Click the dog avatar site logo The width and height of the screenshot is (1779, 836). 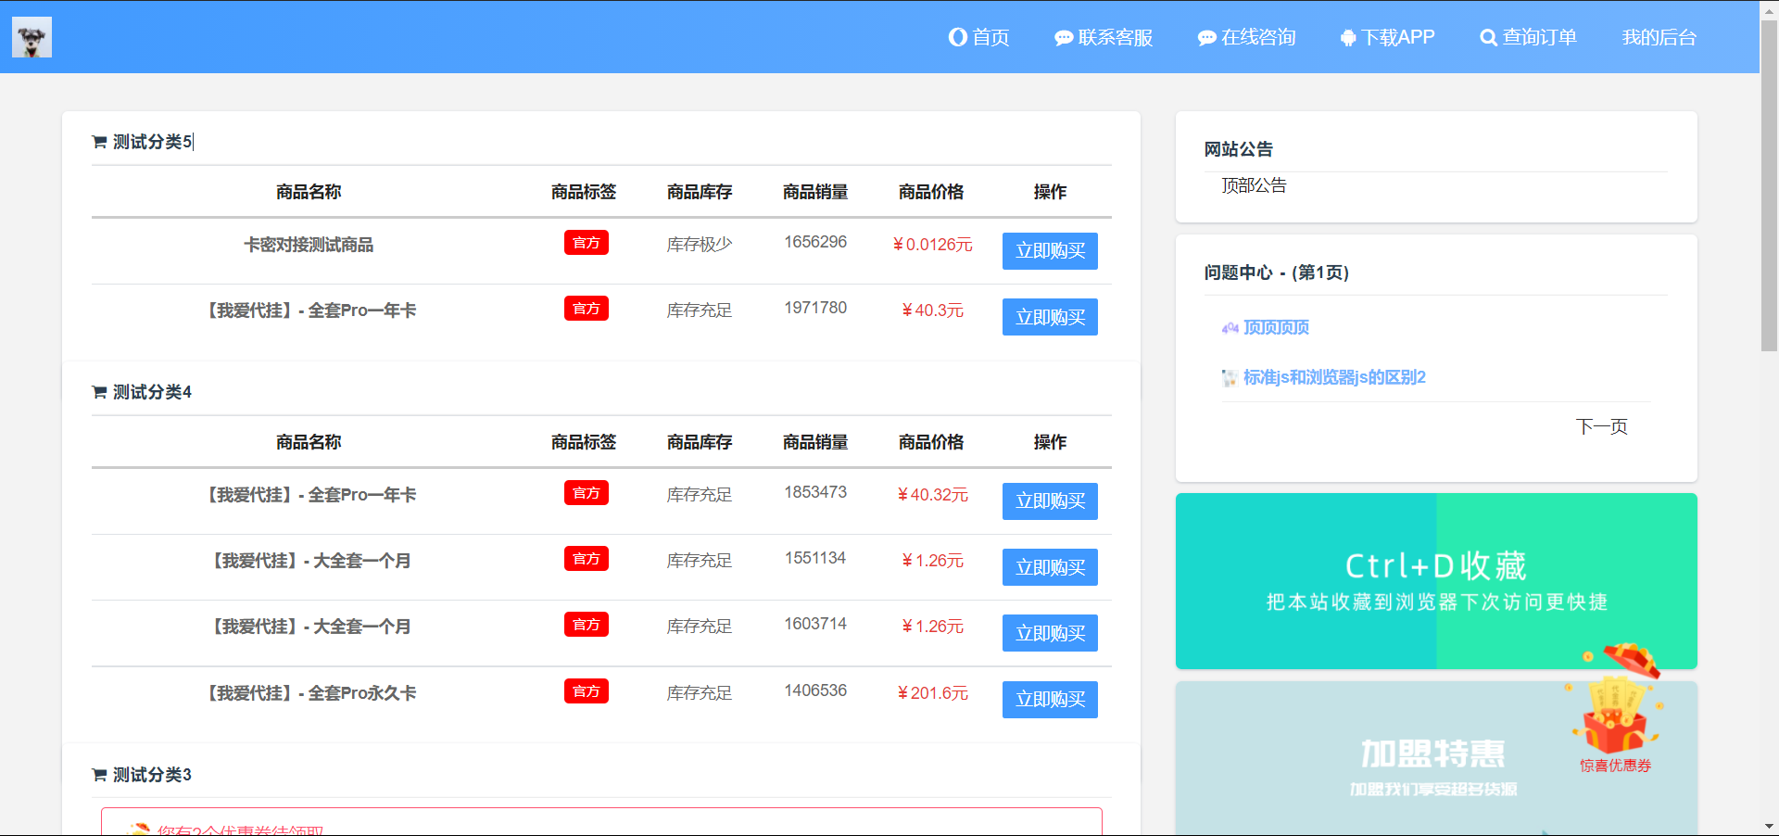click(x=32, y=37)
